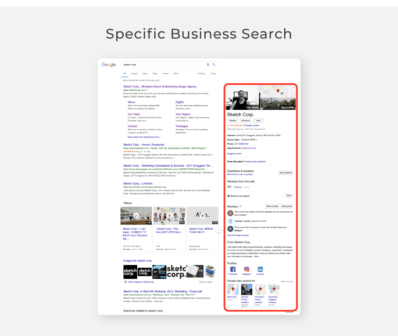Click the Save button in the business panel
This screenshot has height=336, width=398.
(x=258, y=121)
